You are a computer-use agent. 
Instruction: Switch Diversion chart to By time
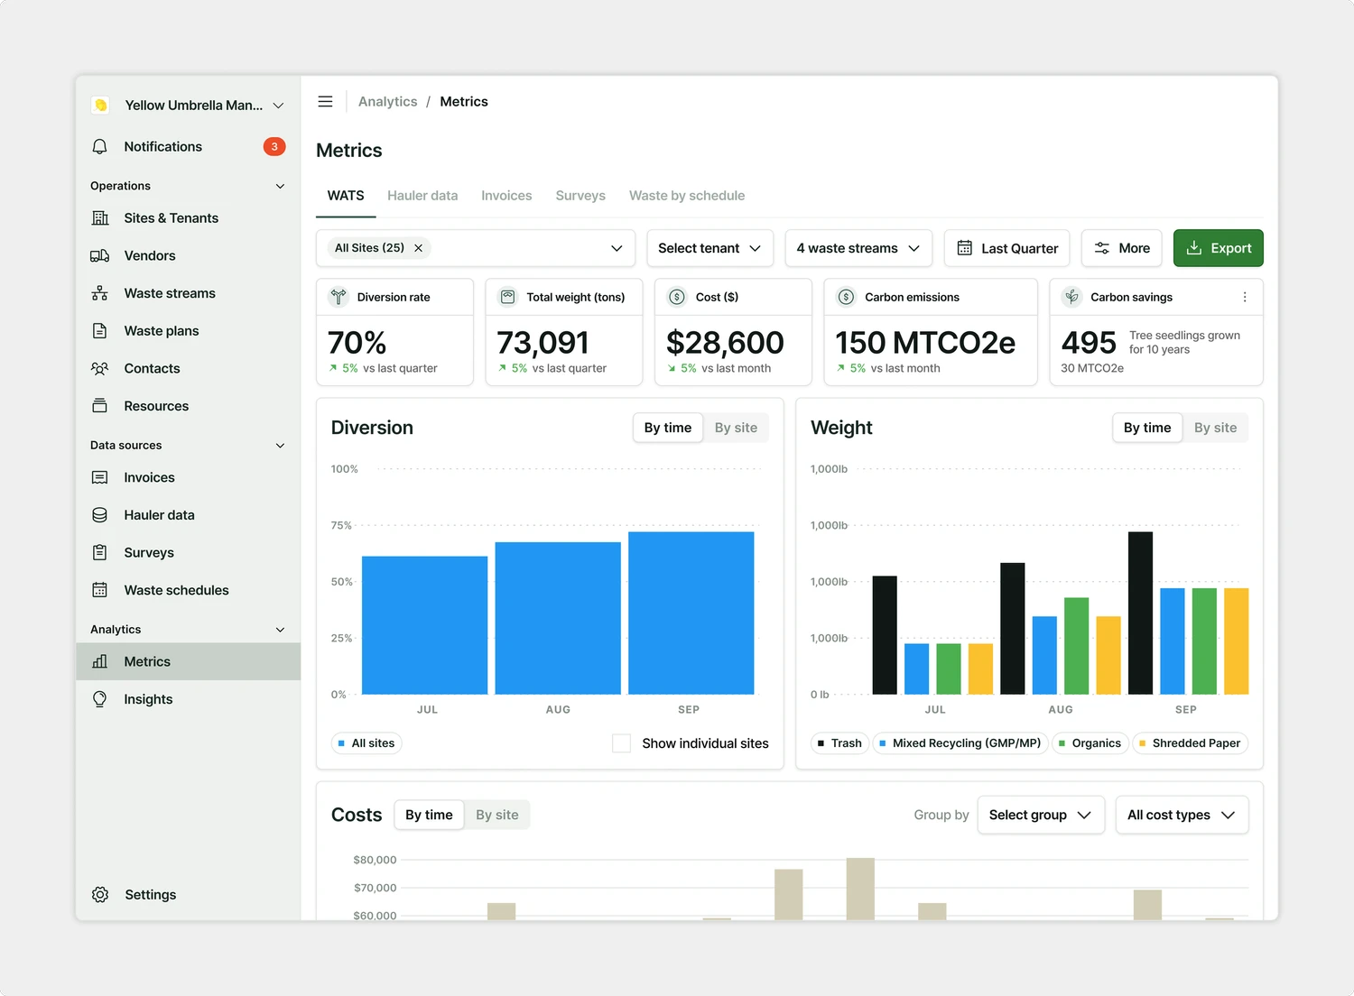coord(668,428)
